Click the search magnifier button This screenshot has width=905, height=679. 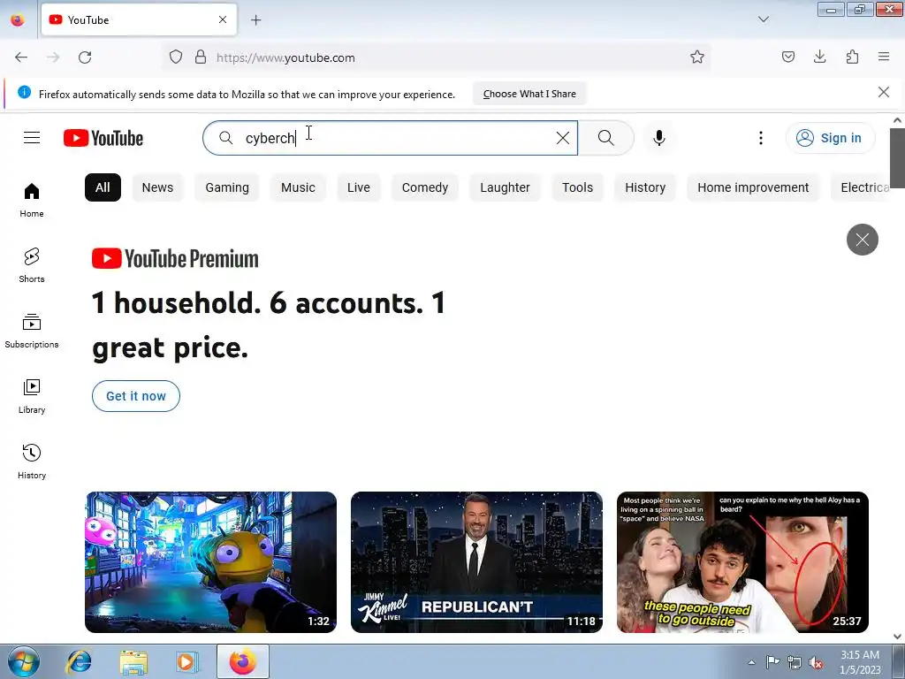pos(606,138)
